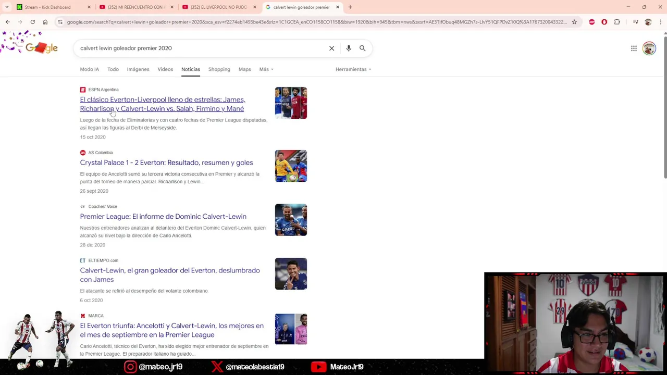Open Crystal Palace 1 - 2 Everton article
This screenshot has height=375, width=667.
coord(166,162)
